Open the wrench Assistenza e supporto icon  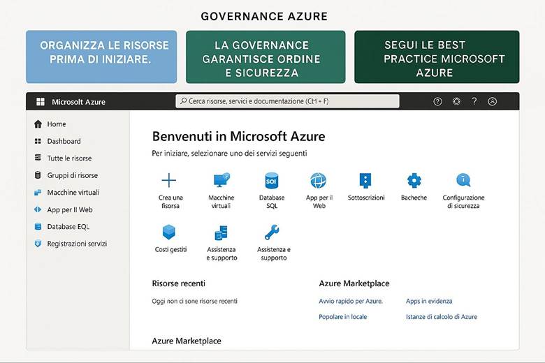point(272,232)
